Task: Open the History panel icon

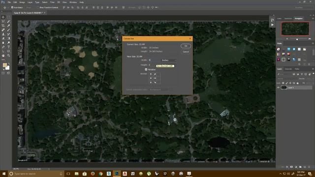Action: [272, 20]
